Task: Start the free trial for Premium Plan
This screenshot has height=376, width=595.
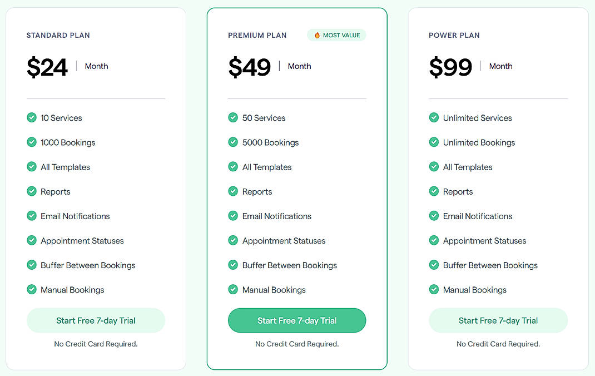Action: [x=296, y=320]
